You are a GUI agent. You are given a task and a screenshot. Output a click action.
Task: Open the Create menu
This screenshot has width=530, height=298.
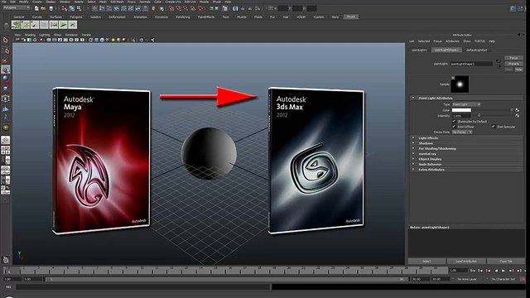(36, 2)
